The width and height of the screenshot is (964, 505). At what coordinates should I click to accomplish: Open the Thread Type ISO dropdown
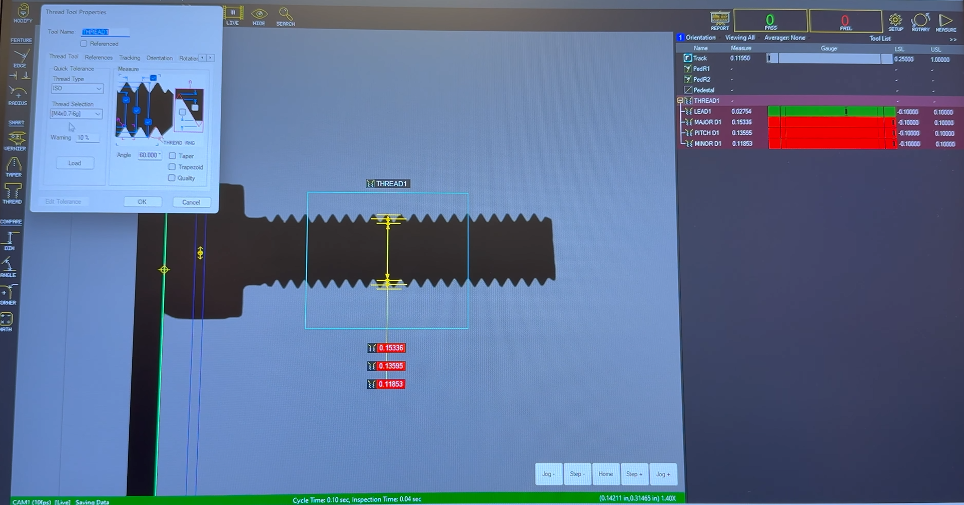[x=77, y=88]
